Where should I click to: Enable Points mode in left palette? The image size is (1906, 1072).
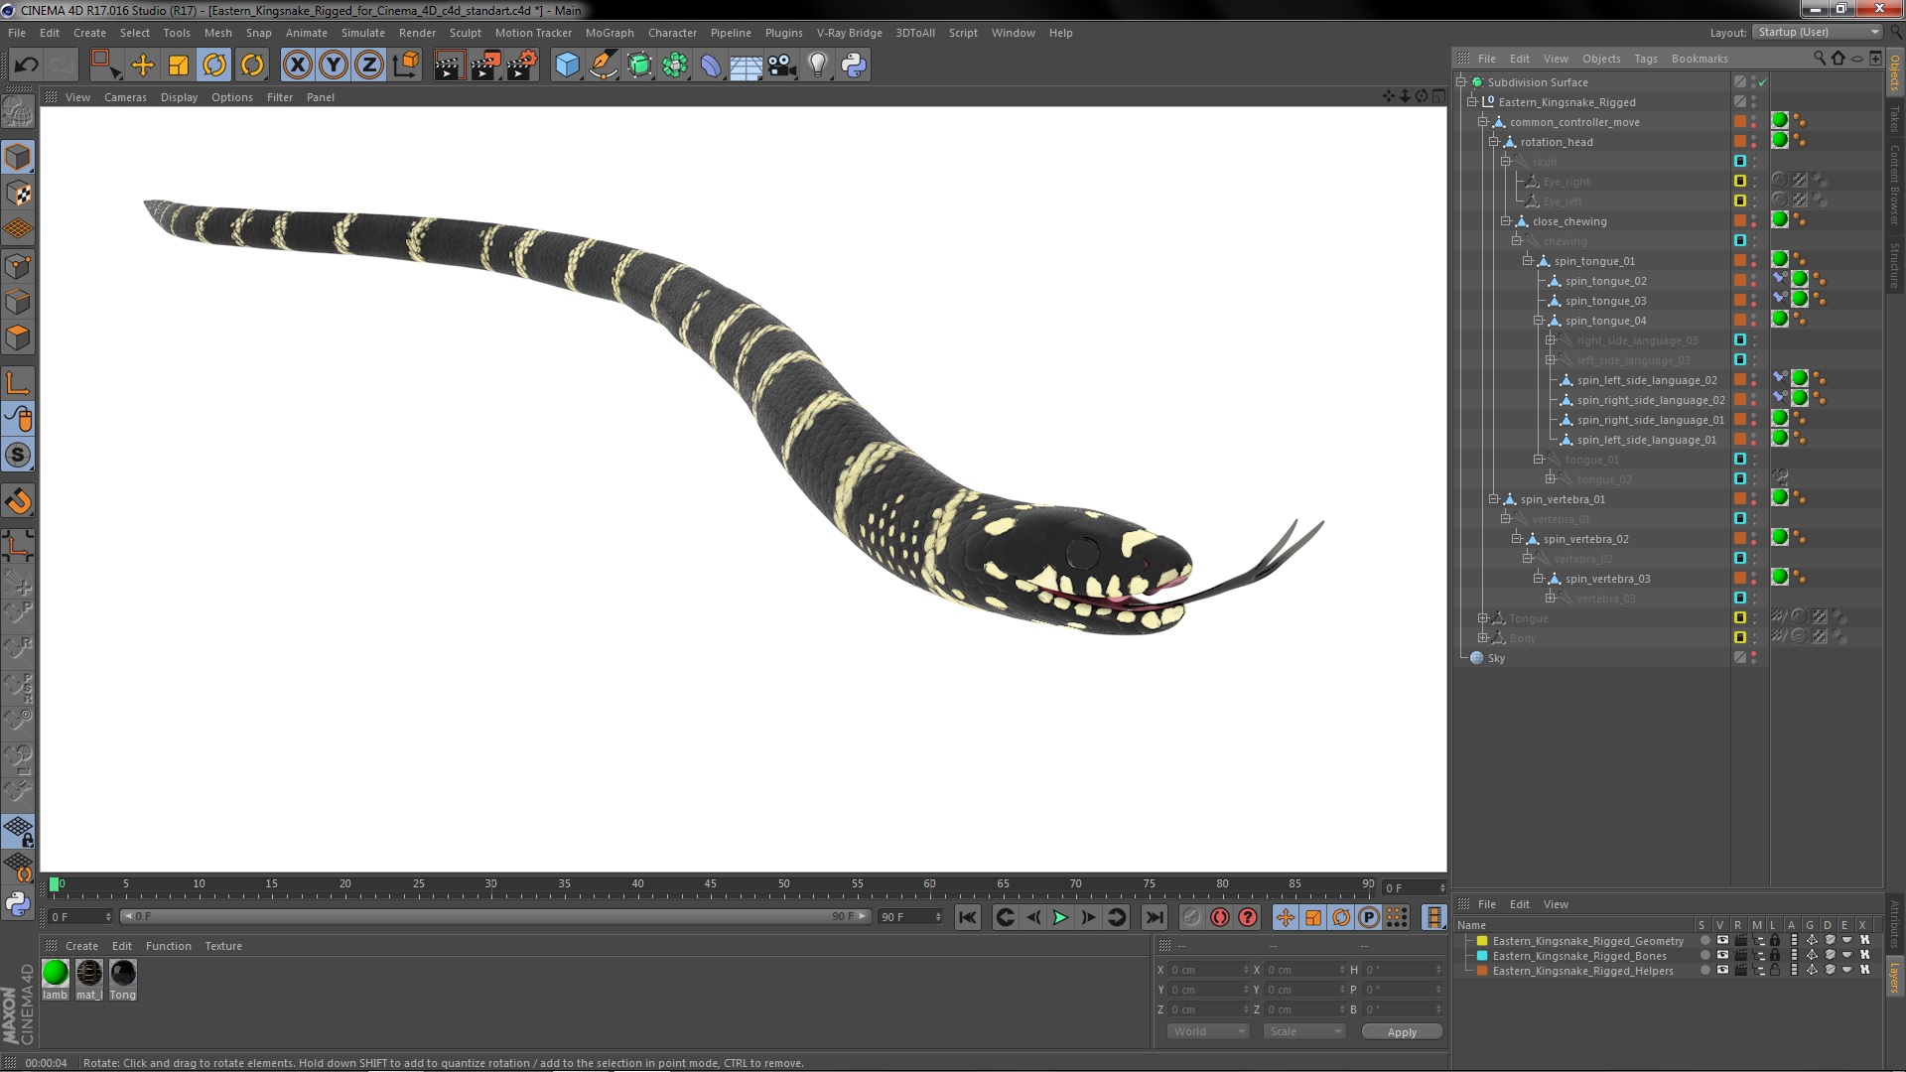(18, 266)
